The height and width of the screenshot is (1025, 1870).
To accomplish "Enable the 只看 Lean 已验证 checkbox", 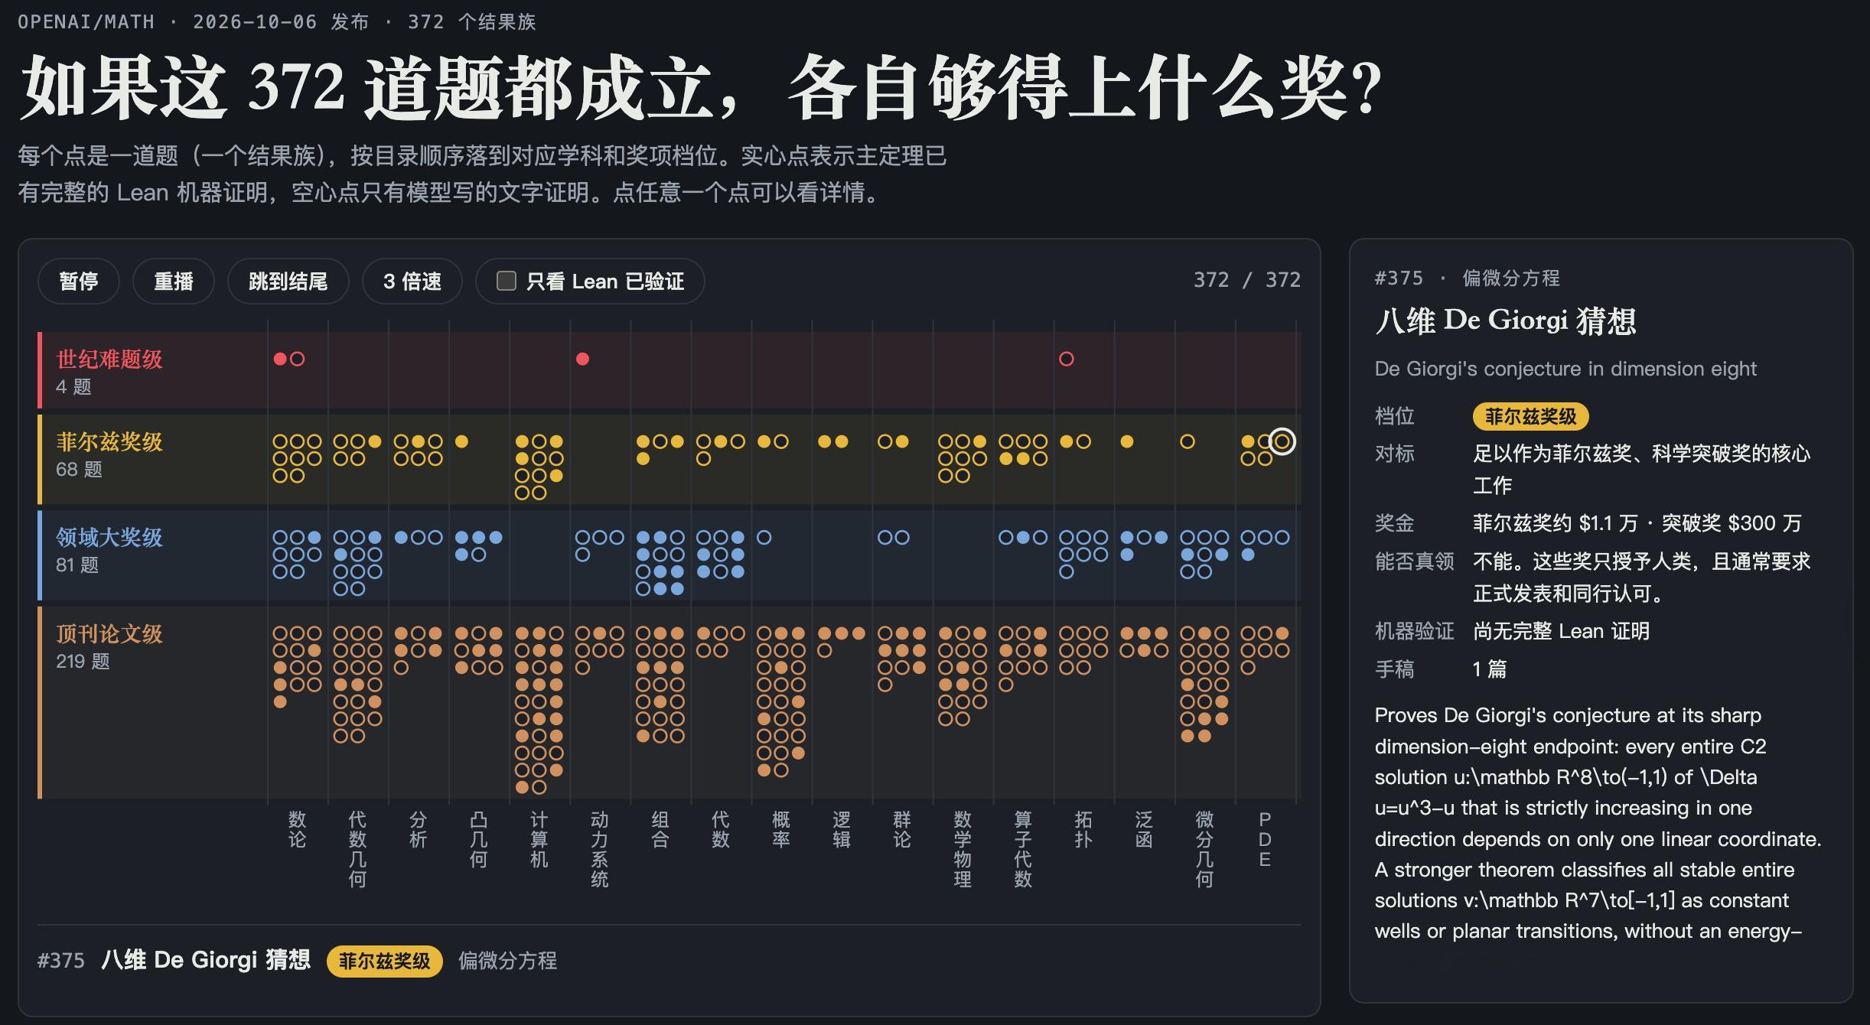I will 507,281.
